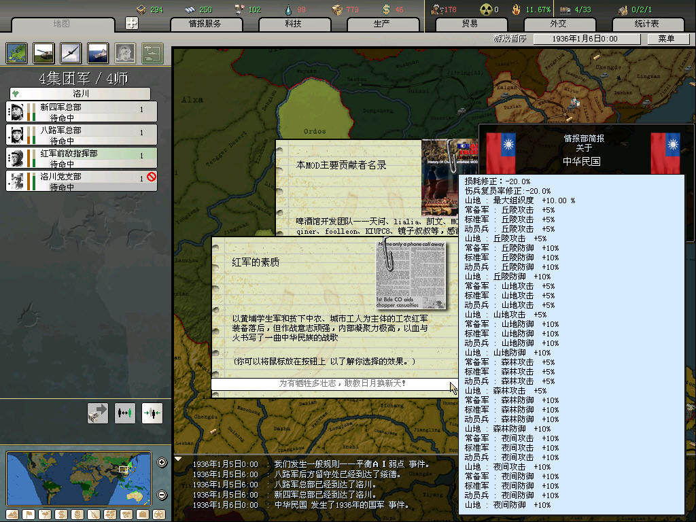
Task: Select the 洛川 province header bar
Action: 80,94
